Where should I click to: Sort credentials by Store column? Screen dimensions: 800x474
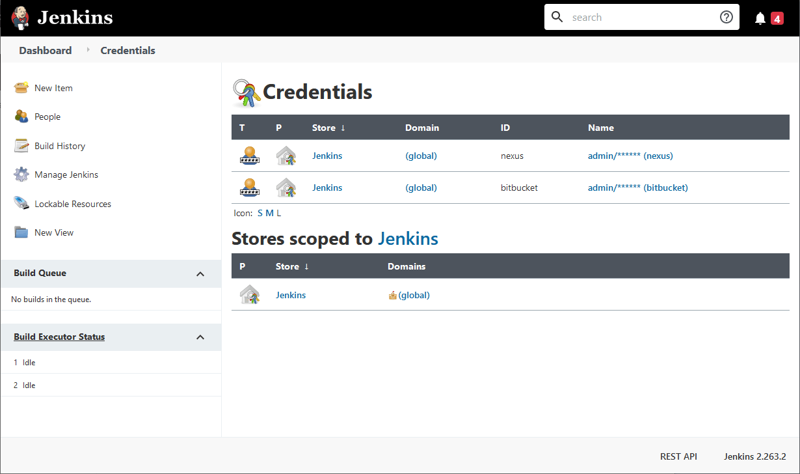[x=328, y=128]
